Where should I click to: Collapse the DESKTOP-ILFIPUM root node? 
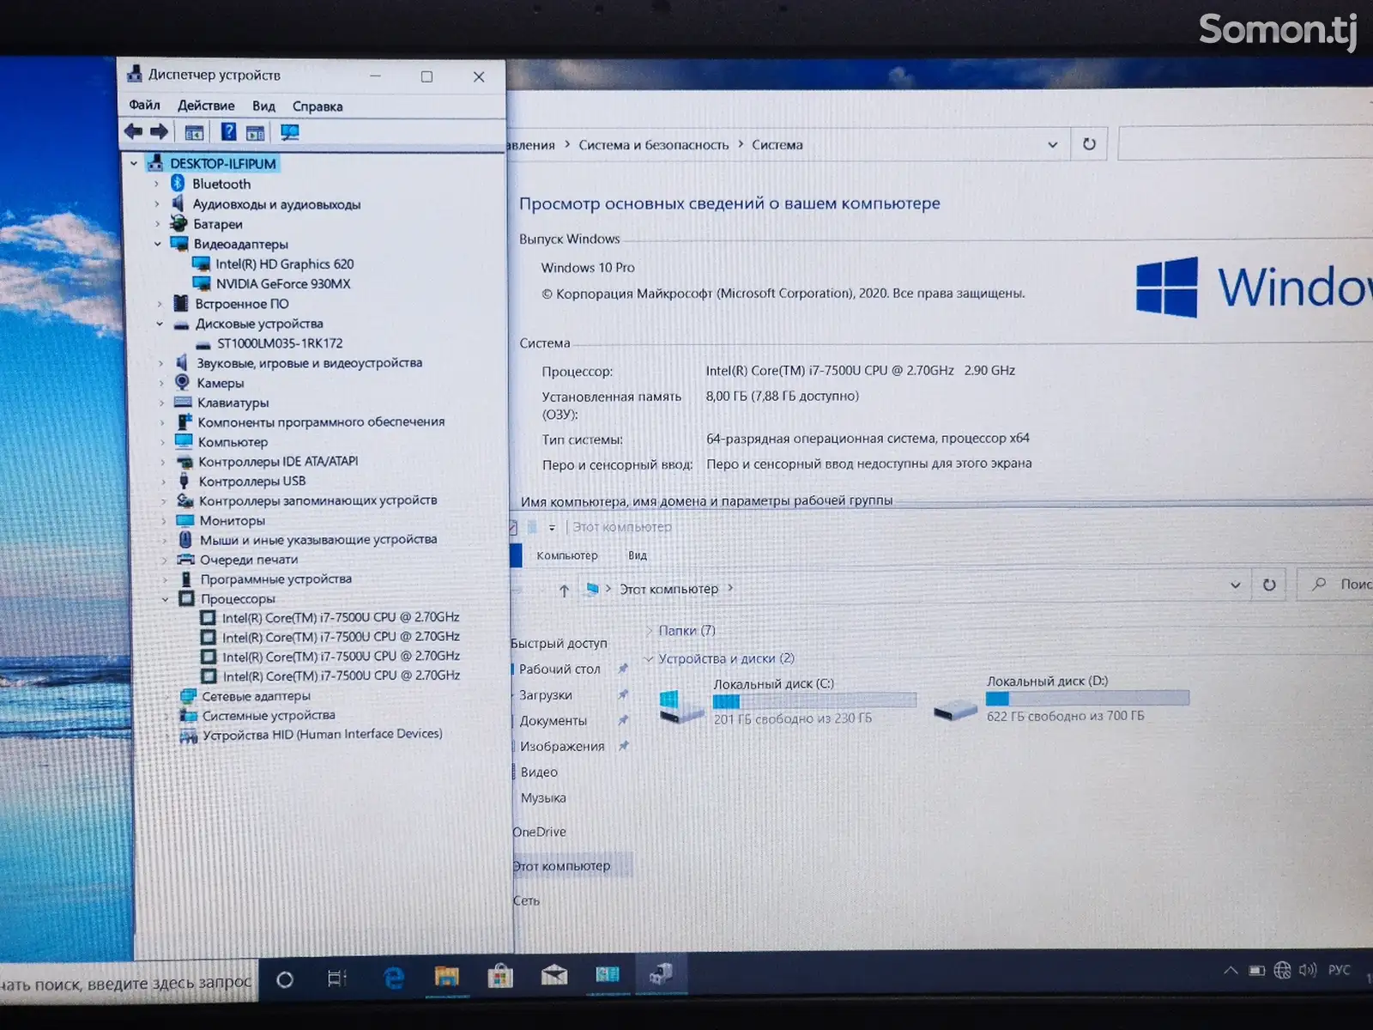point(134,163)
